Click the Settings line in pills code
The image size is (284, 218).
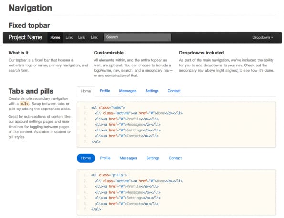point(128,198)
